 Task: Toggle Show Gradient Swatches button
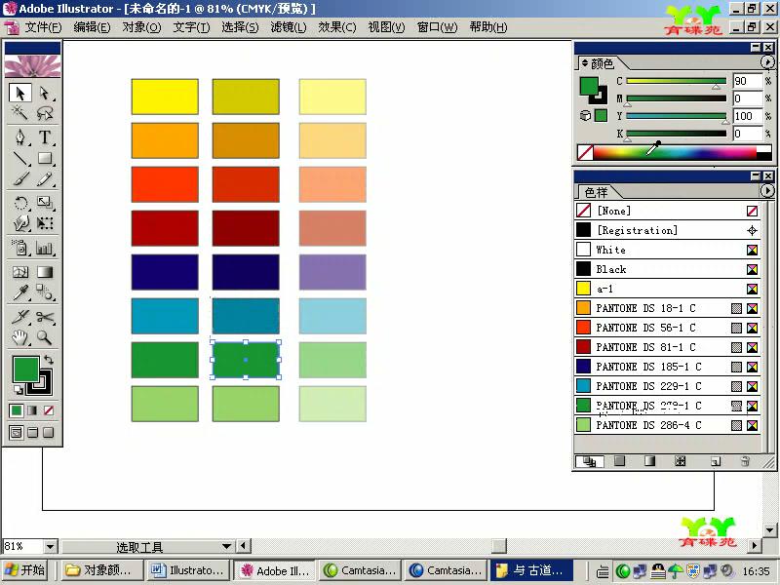point(649,461)
